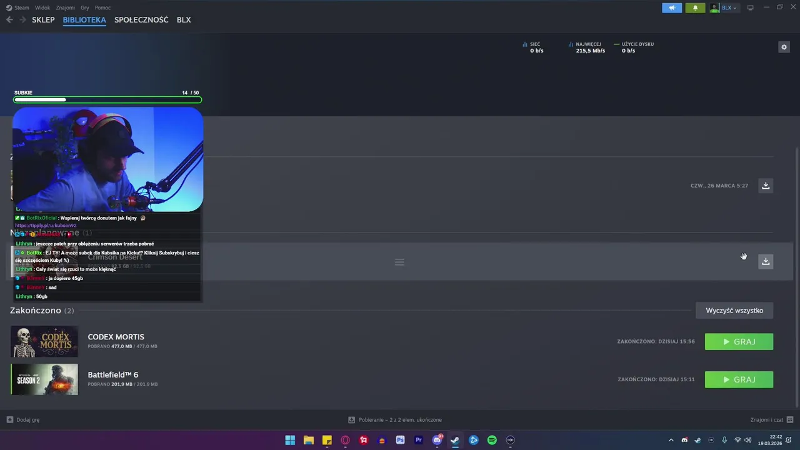Screen dimensions: 800x450
Task: Open Sticky Notes from the taskbar
Action: click(327, 440)
